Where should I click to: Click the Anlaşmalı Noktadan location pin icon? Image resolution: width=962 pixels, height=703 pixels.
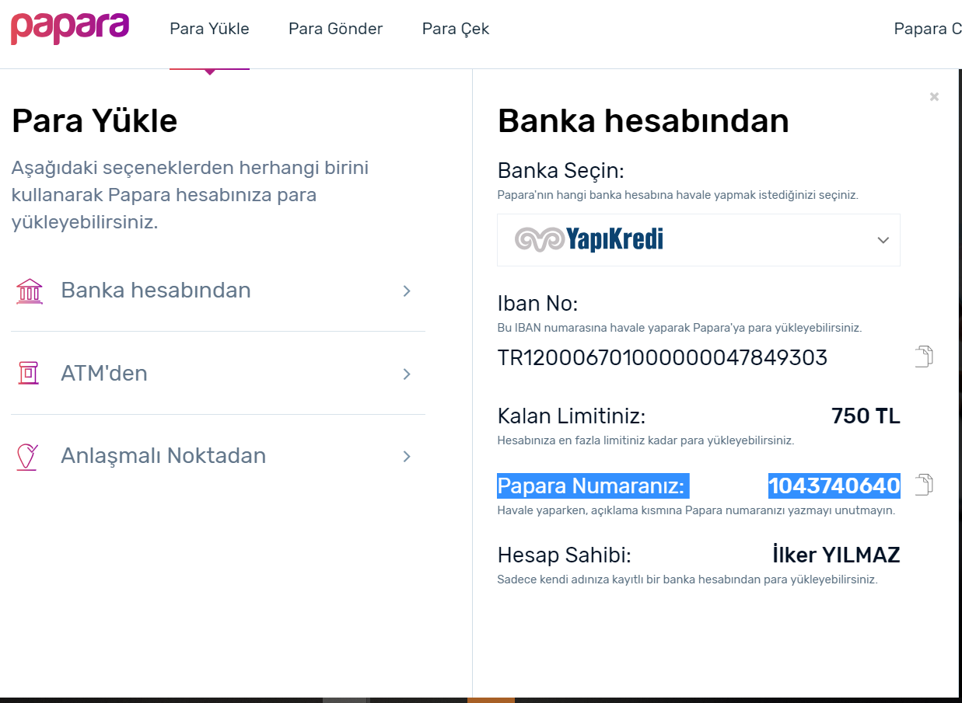(28, 456)
